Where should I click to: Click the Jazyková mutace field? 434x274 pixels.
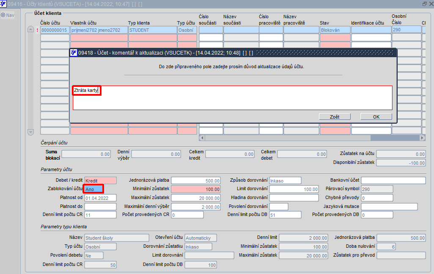pyautogui.click(x=389, y=207)
